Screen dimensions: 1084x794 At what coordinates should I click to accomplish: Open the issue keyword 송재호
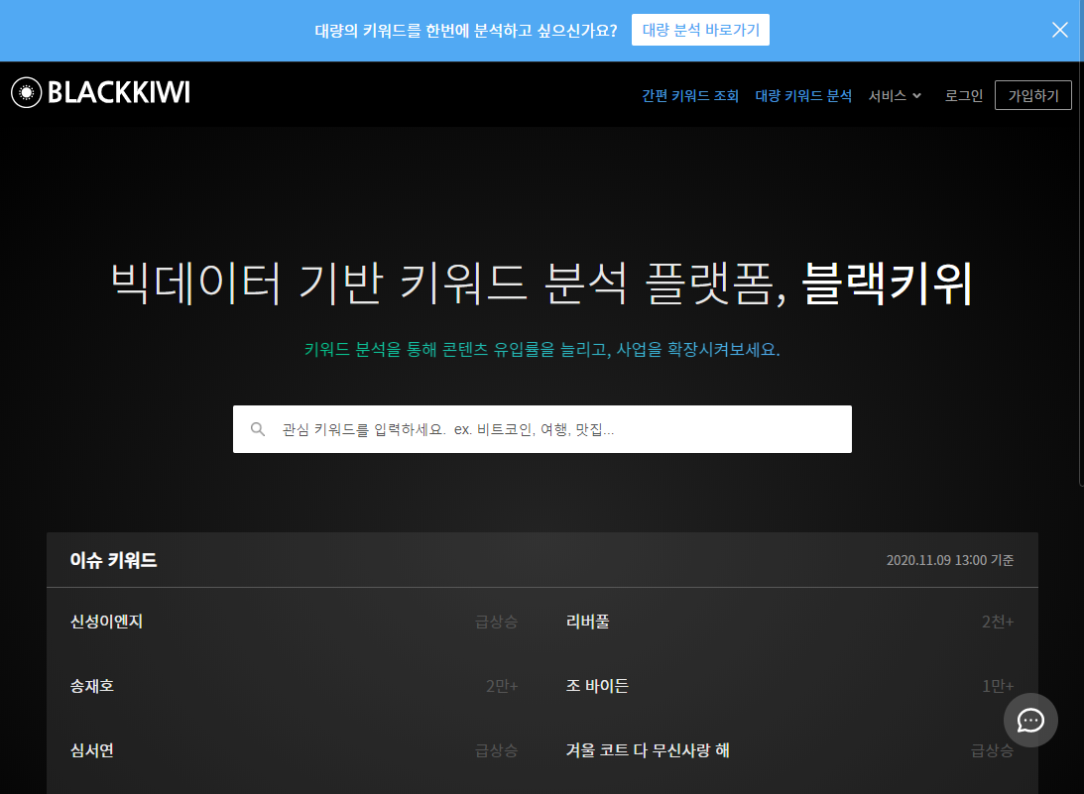tap(92, 686)
